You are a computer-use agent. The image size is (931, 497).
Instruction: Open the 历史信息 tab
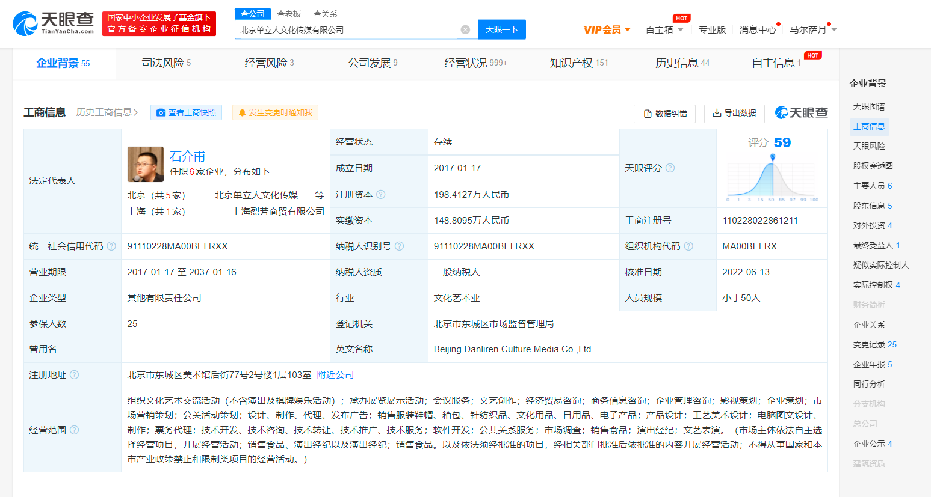point(682,63)
